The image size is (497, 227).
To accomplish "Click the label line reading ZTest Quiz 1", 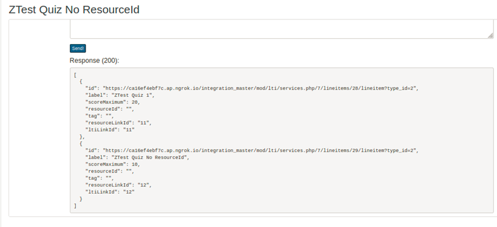I will coord(120,95).
